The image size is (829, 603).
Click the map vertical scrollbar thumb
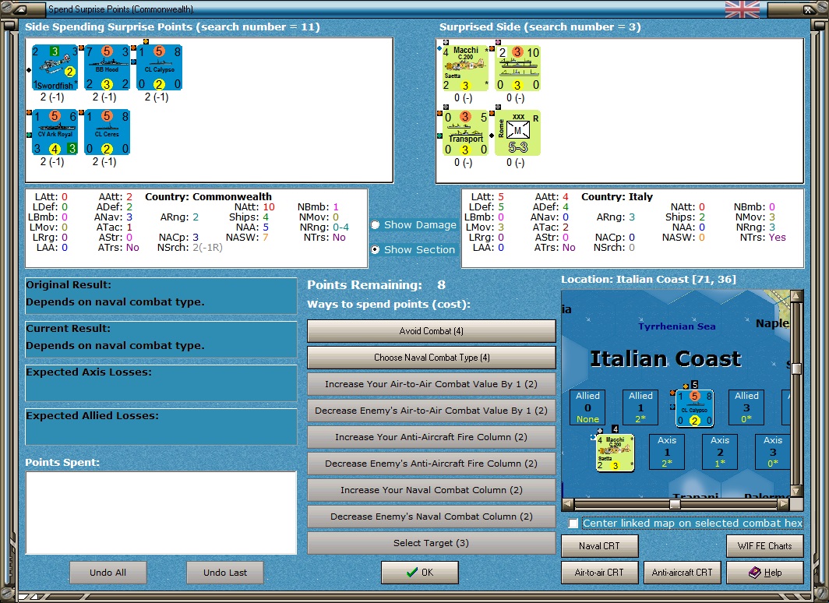click(797, 368)
